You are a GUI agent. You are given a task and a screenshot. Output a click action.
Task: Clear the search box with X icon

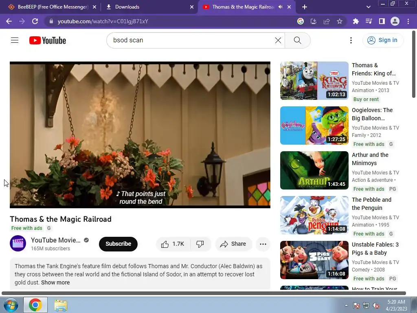[278, 40]
